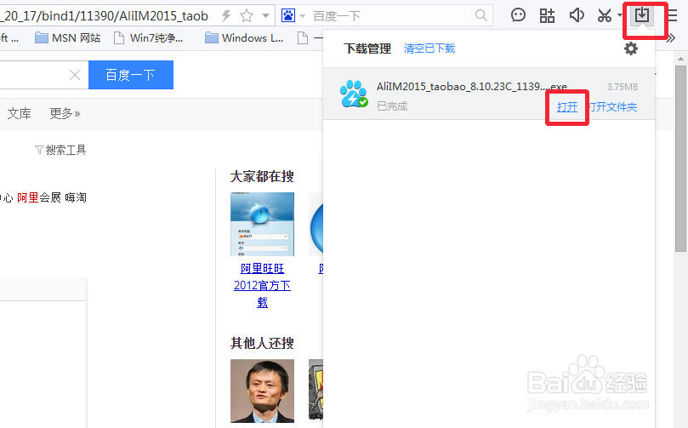
Task: Click the 已完成 status text
Action: (392, 106)
